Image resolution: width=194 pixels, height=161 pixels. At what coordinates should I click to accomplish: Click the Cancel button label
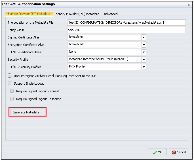point(181,152)
